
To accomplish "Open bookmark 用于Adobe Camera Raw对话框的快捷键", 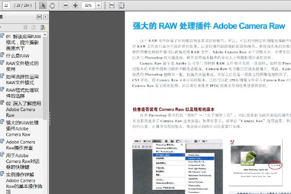I will (23, 161).
